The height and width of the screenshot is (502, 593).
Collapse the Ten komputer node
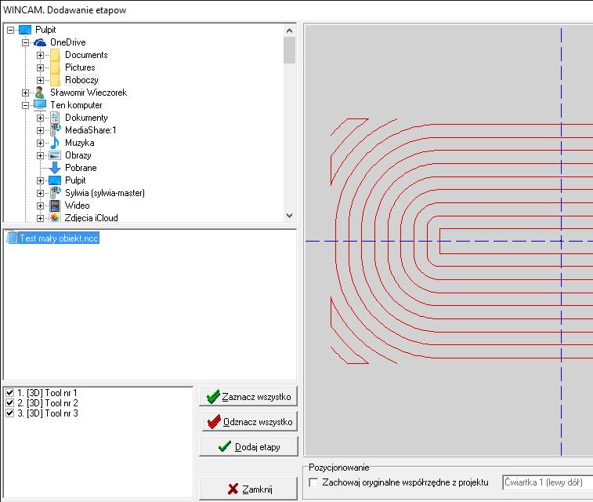(25, 105)
